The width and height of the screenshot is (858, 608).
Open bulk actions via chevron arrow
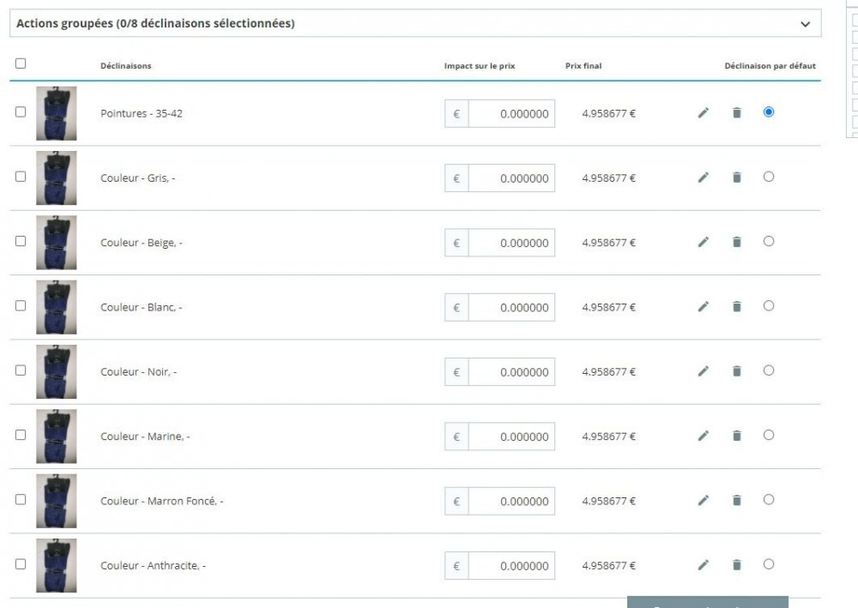805,24
